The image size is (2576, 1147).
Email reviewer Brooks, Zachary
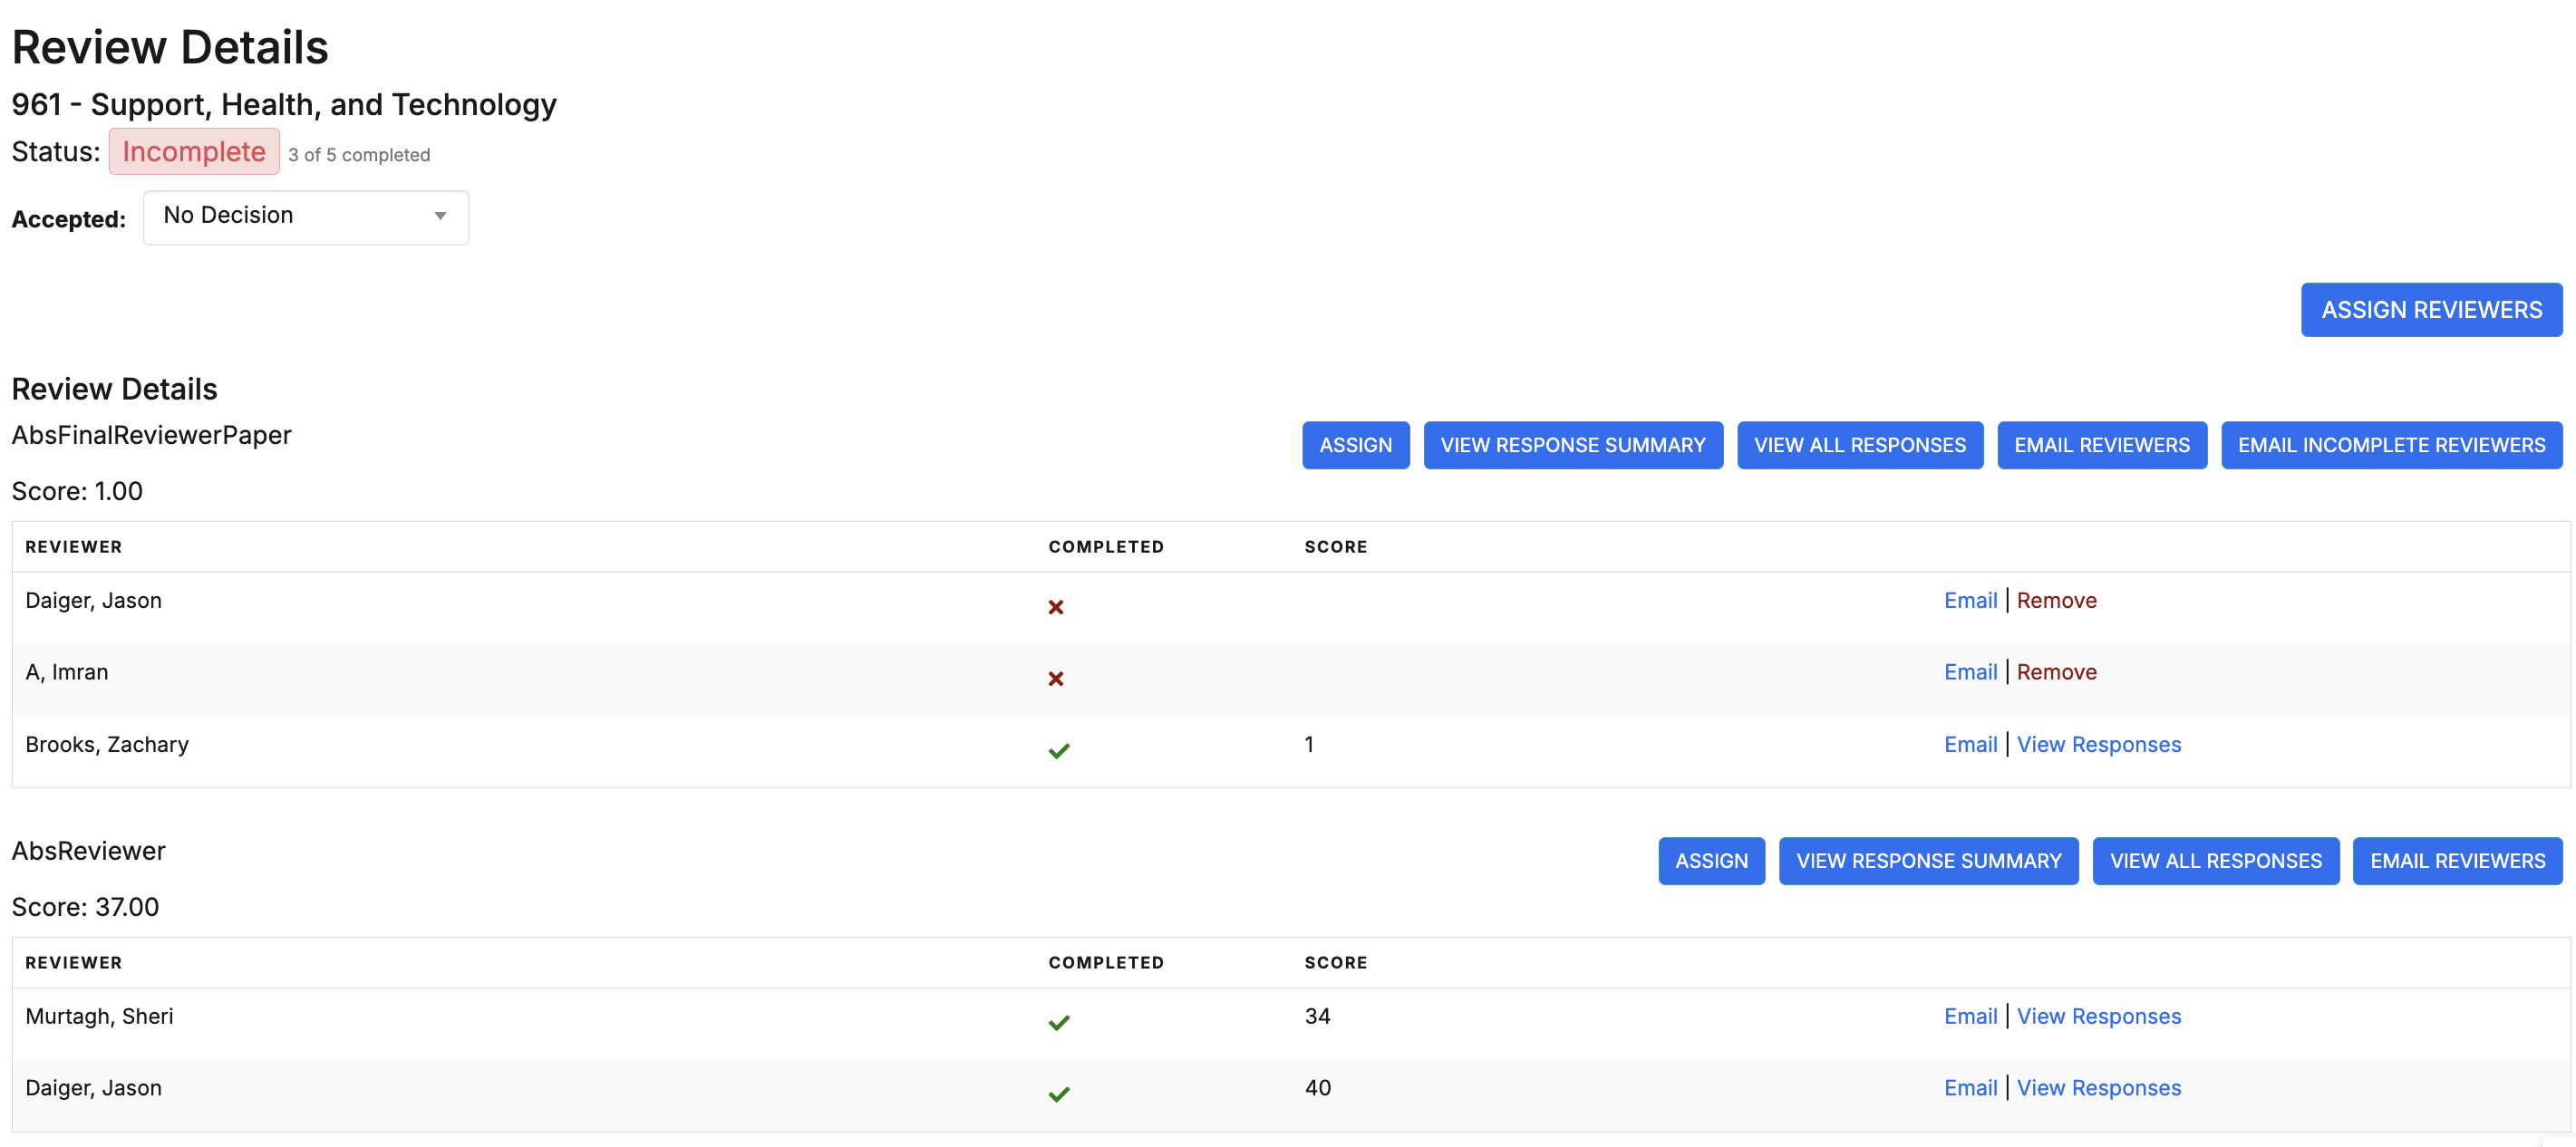point(1970,745)
